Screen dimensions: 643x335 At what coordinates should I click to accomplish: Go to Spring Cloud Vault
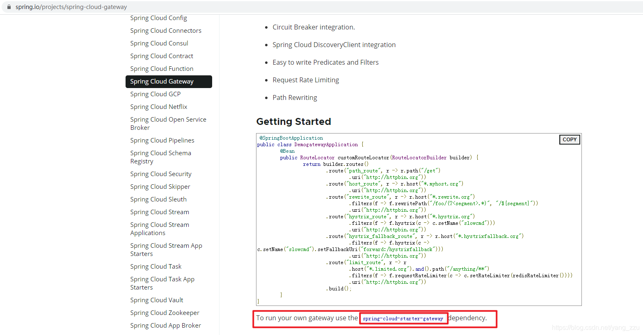tap(157, 300)
